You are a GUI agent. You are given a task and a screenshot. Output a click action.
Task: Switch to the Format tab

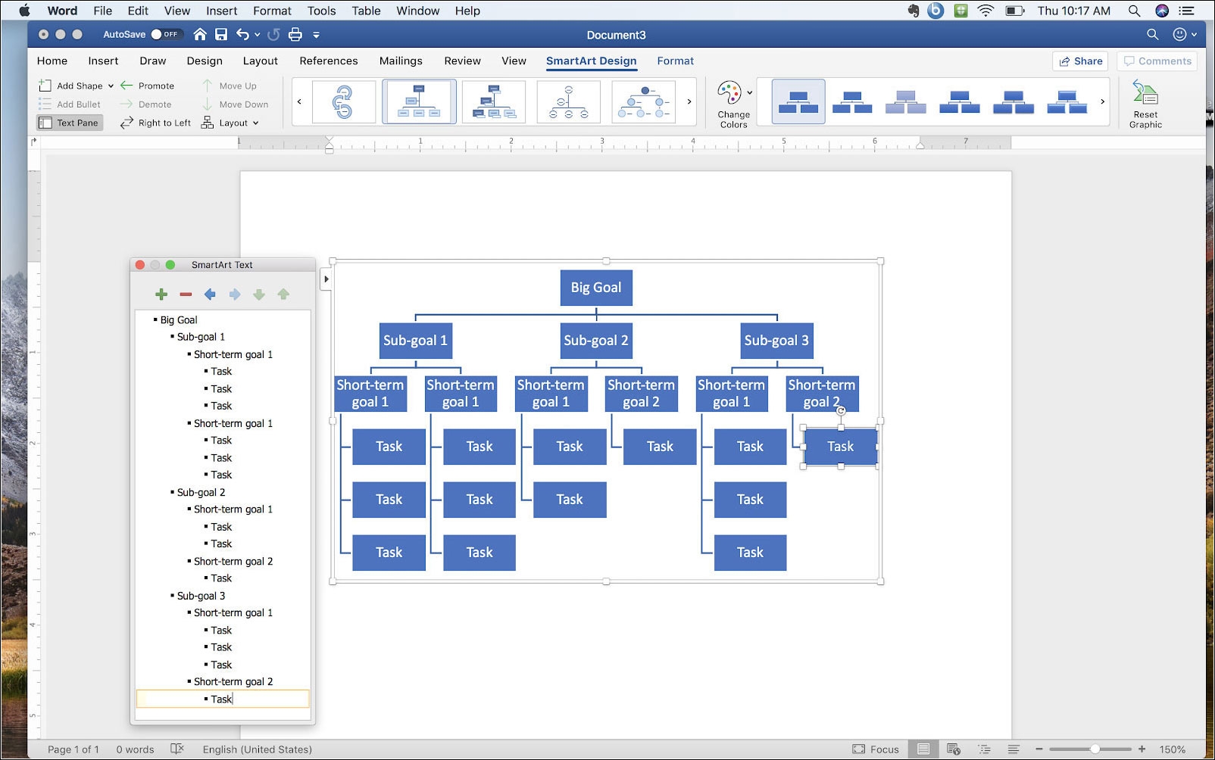[x=675, y=61]
